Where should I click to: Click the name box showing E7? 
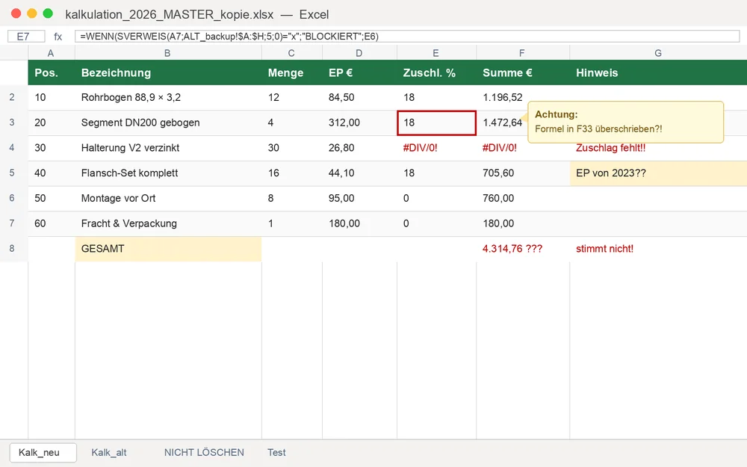(x=26, y=36)
